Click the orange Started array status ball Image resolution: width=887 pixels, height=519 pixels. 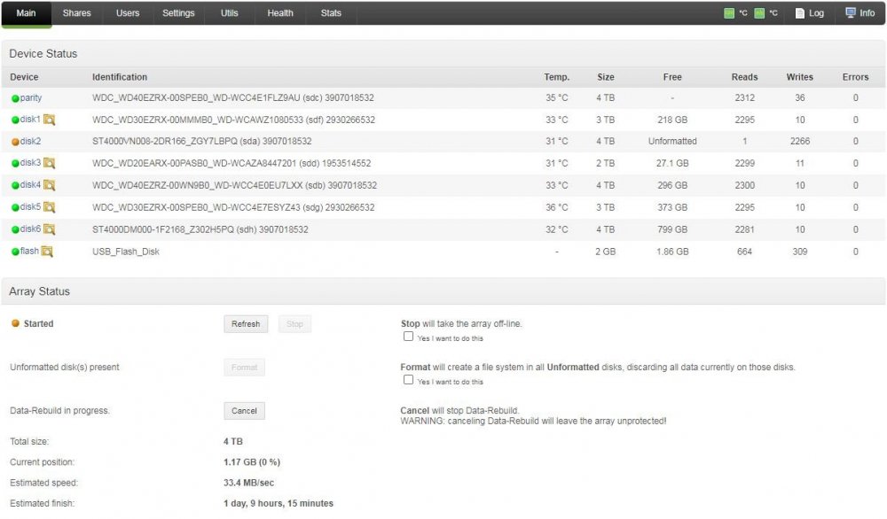[15, 323]
